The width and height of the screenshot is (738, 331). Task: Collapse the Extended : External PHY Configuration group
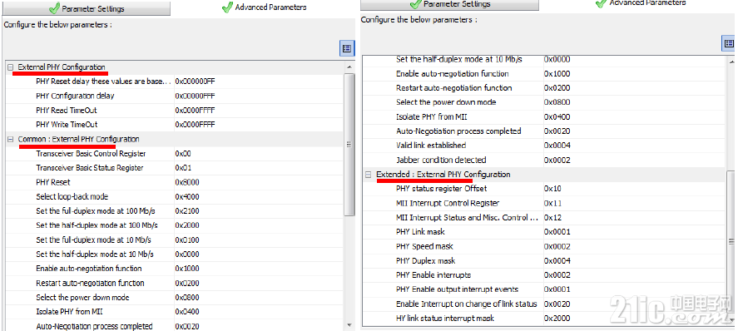point(369,175)
